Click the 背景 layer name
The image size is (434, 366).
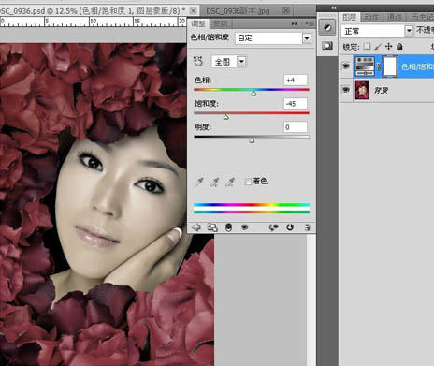[381, 91]
